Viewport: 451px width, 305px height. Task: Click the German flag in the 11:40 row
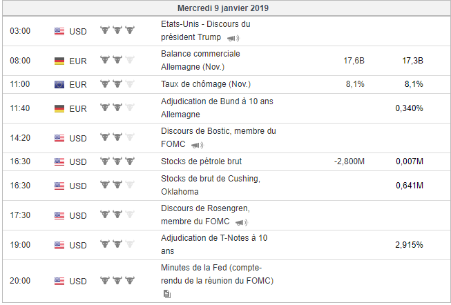click(x=59, y=108)
